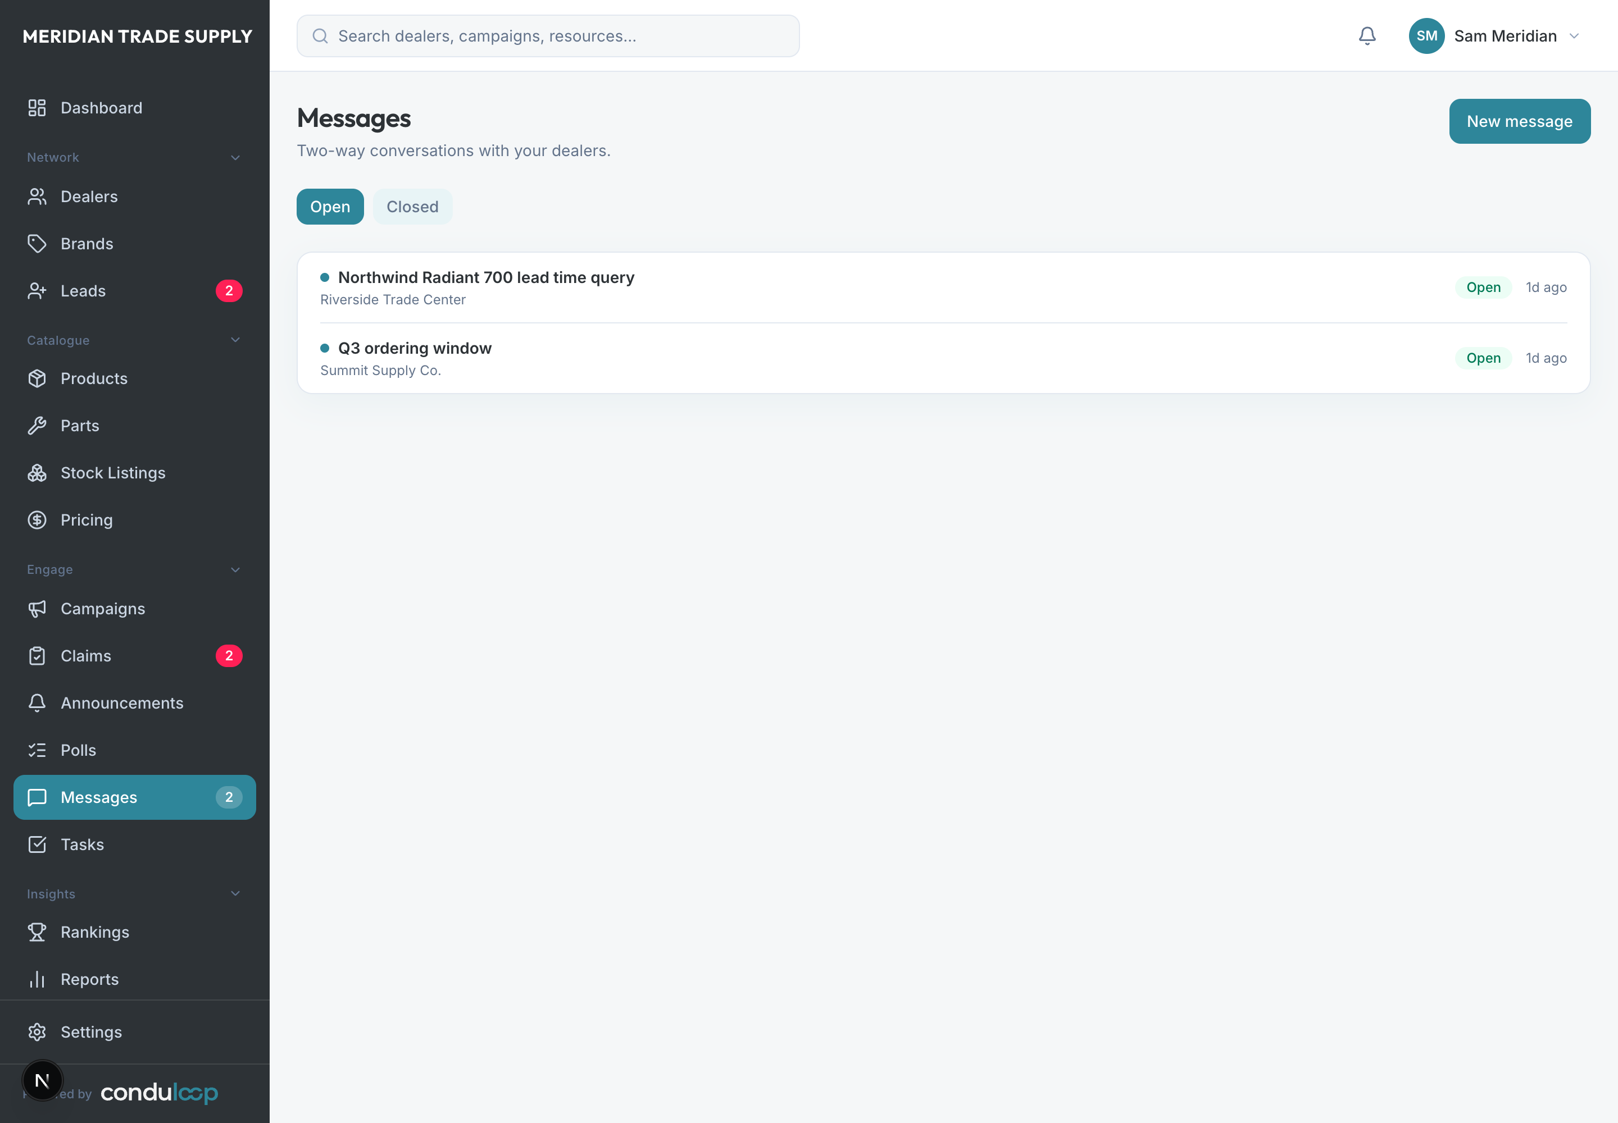Click 1d ago on Northwind row
The width and height of the screenshot is (1618, 1123).
pyautogui.click(x=1546, y=287)
